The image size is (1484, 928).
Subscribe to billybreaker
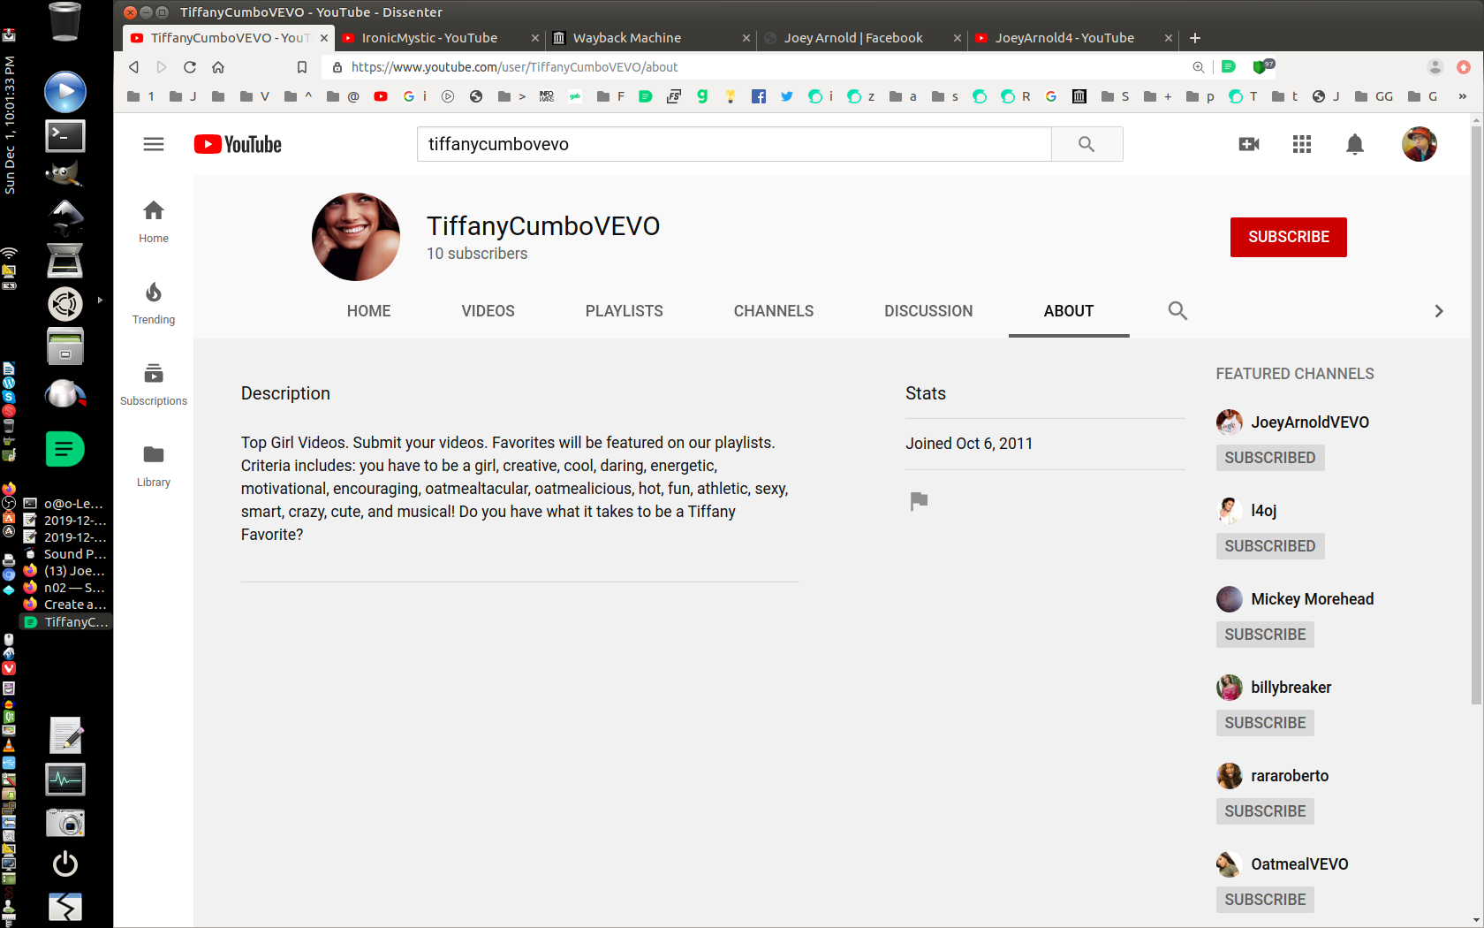point(1265,723)
